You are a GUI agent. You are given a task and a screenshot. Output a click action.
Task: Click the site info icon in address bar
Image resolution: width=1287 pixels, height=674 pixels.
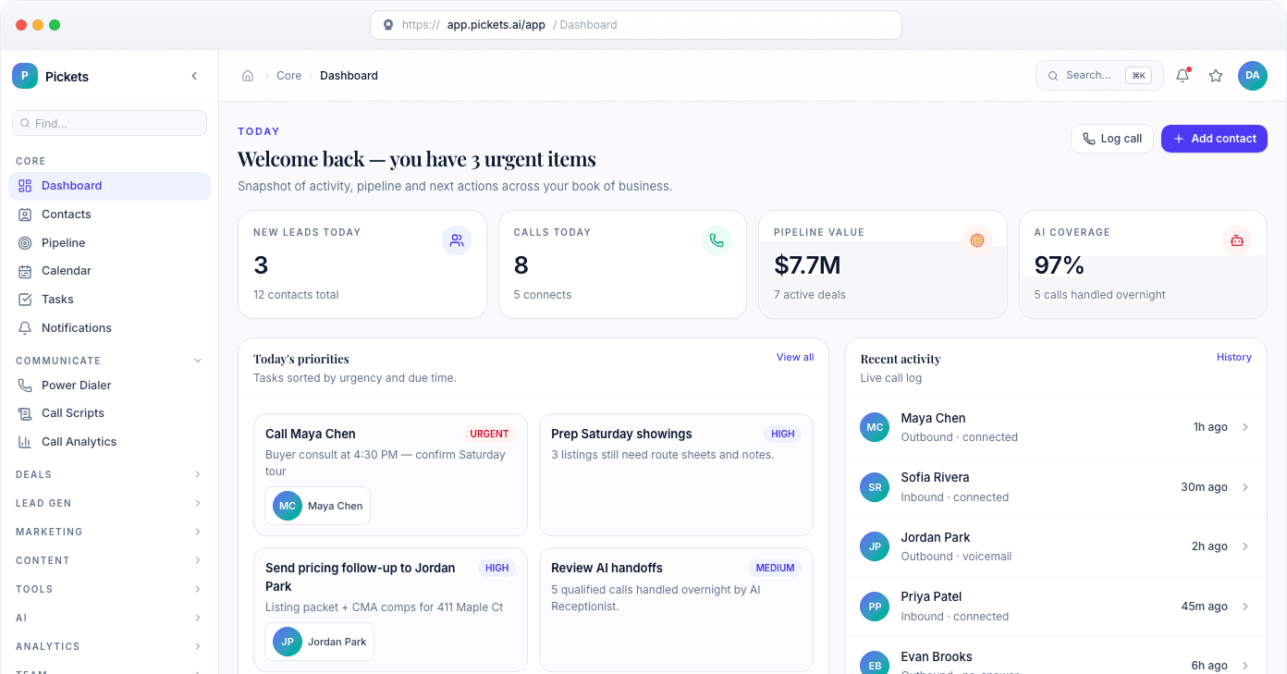tap(388, 25)
